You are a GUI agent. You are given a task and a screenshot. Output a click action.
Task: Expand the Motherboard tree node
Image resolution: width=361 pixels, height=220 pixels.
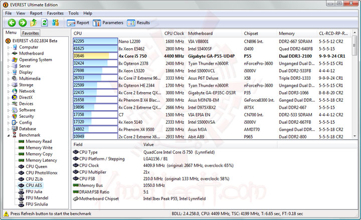(x=9, y=54)
